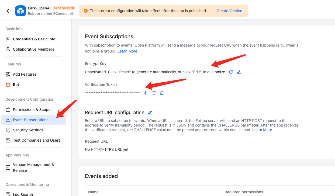The width and height of the screenshot is (335, 196).
Task: Select the Bot icon in the sidebar
Action: point(8,84)
